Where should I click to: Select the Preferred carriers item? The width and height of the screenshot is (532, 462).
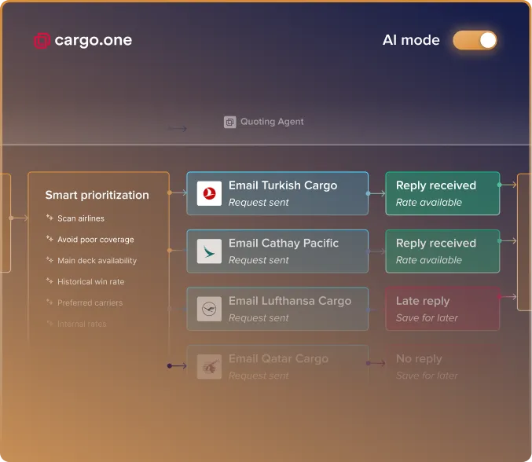pos(90,302)
